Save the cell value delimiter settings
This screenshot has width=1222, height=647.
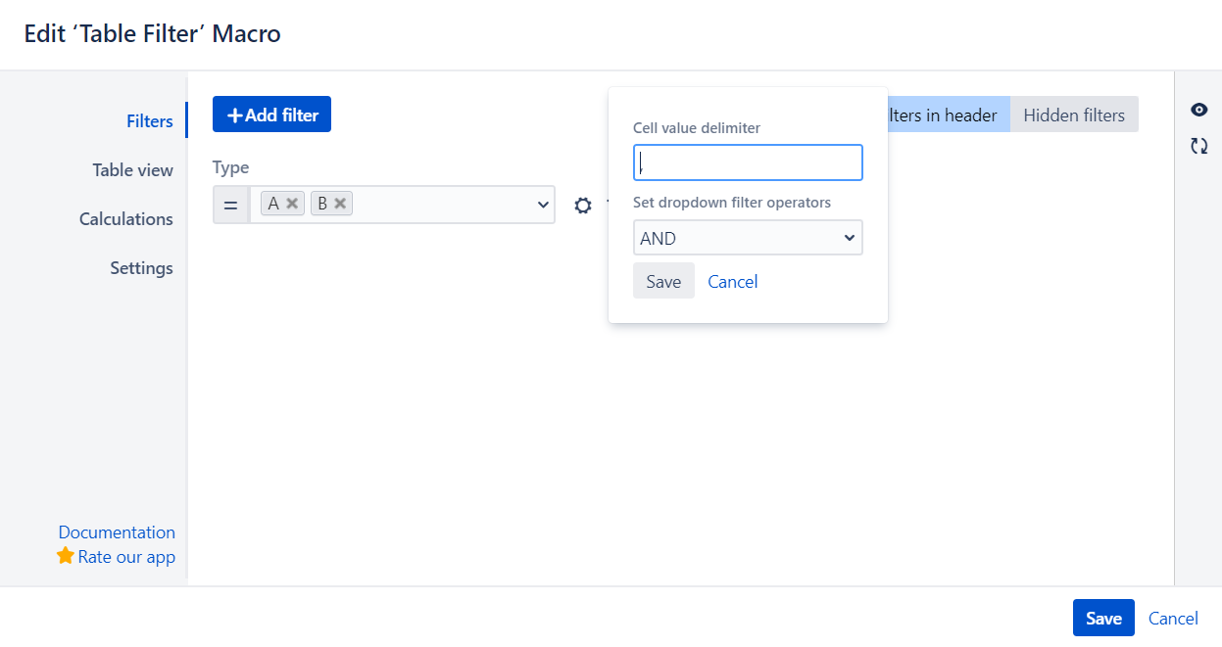[663, 281]
